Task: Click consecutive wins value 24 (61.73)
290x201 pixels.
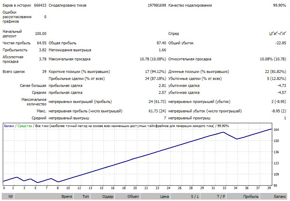Action: coord(157,102)
